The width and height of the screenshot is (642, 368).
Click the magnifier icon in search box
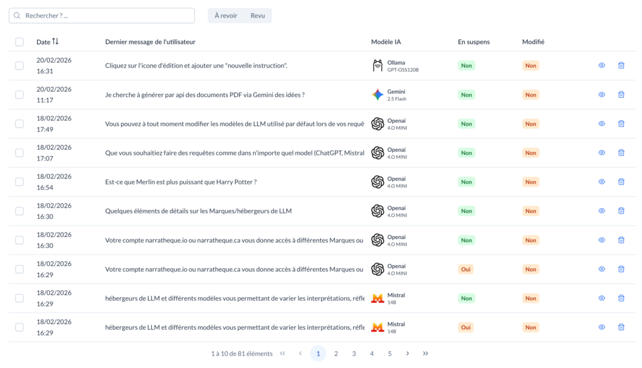(17, 16)
